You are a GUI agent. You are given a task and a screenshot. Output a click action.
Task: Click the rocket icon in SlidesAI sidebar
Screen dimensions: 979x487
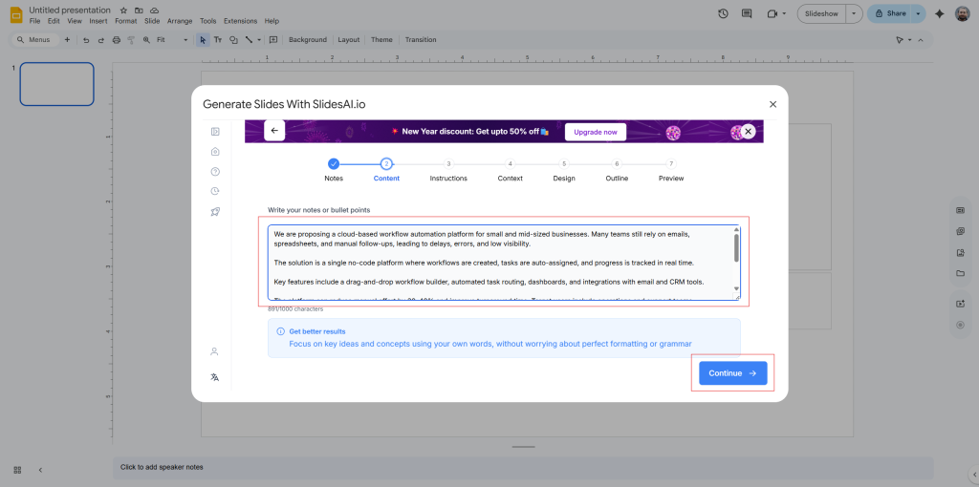(215, 212)
